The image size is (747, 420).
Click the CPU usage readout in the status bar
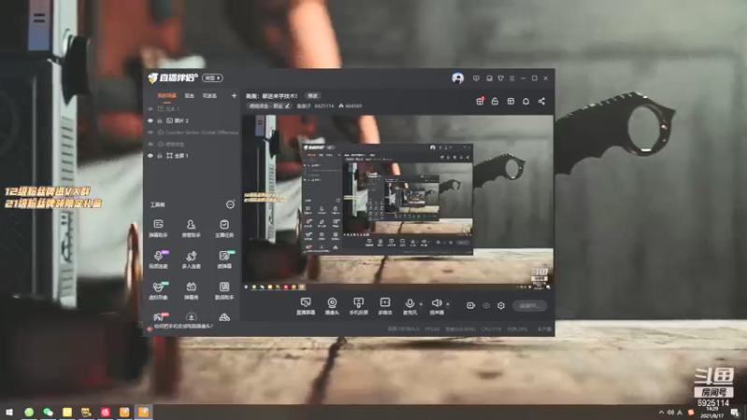click(x=491, y=329)
